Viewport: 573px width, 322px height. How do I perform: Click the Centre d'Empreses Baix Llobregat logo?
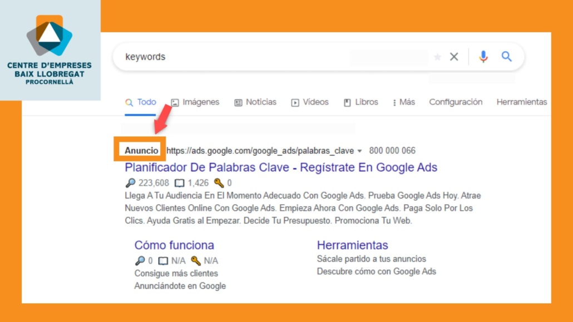tap(50, 50)
